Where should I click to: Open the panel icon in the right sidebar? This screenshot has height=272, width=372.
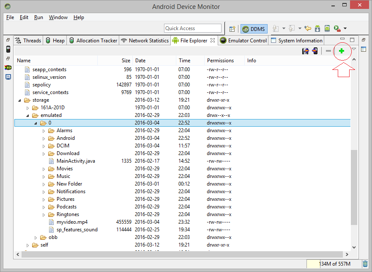(x=364, y=49)
